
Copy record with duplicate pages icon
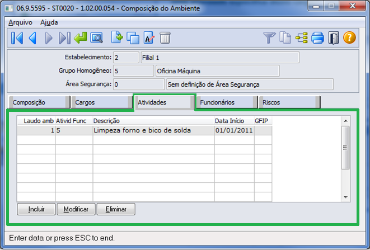coord(133,38)
